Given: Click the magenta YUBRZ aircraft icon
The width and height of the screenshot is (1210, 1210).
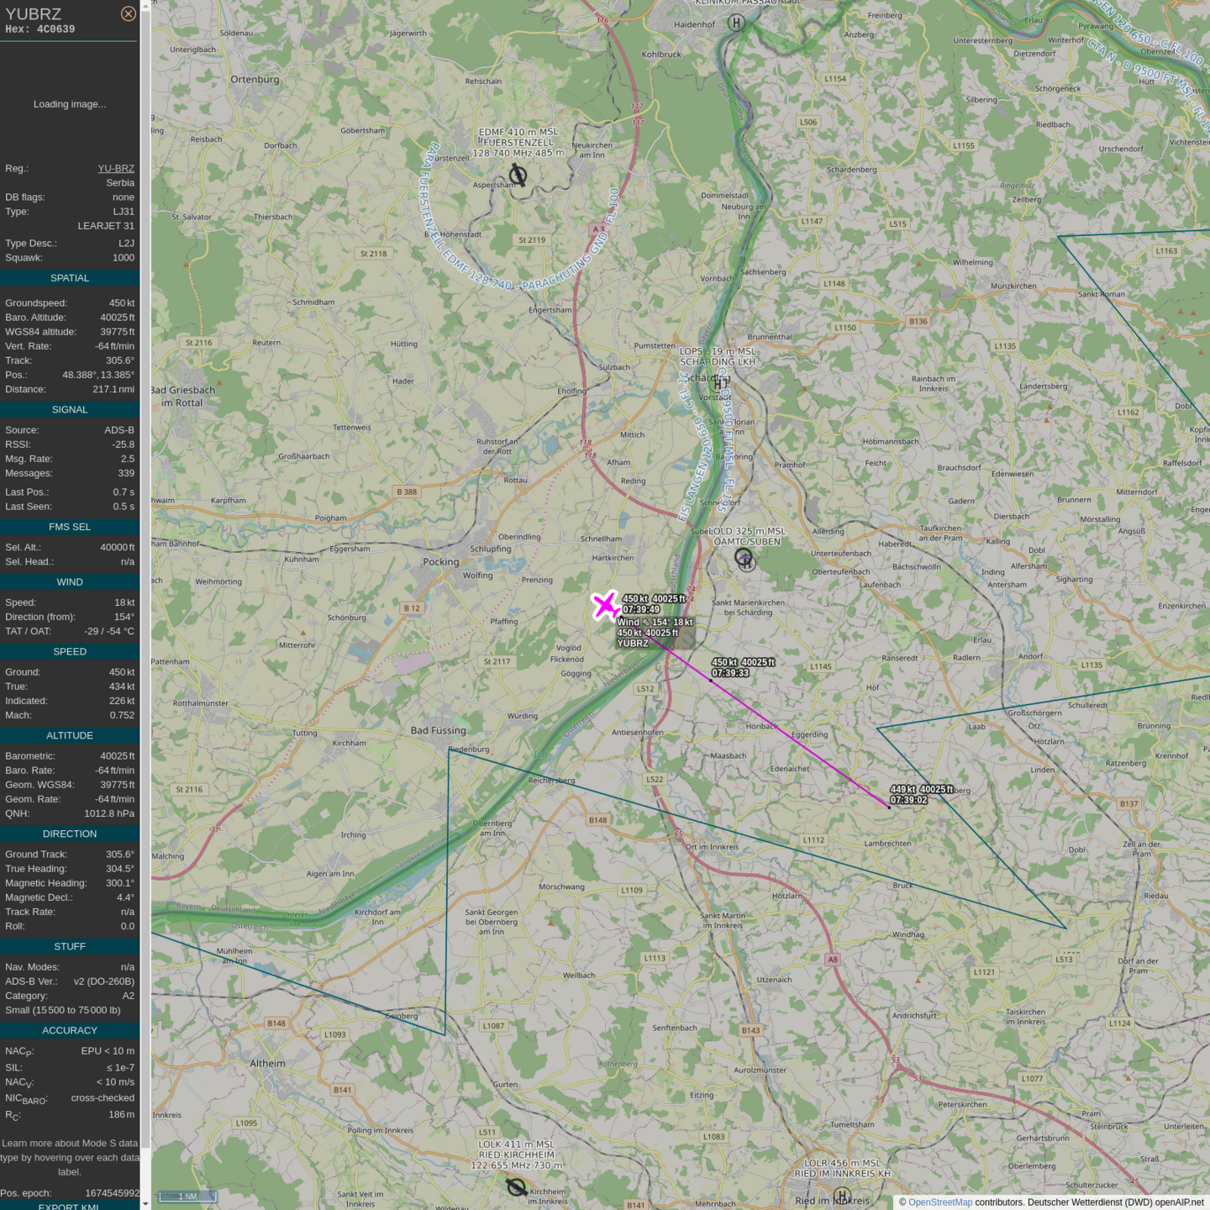Looking at the screenshot, I should pos(605,605).
